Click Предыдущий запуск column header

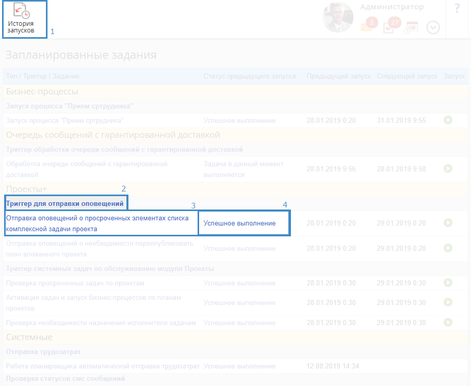coord(339,76)
